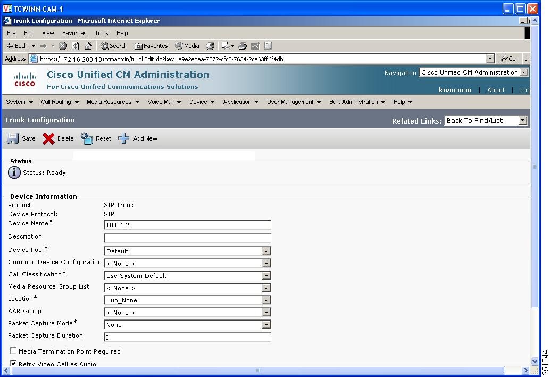Click the red Delete X icon
Screen dimensions: 551x377
[x=48, y=138]
